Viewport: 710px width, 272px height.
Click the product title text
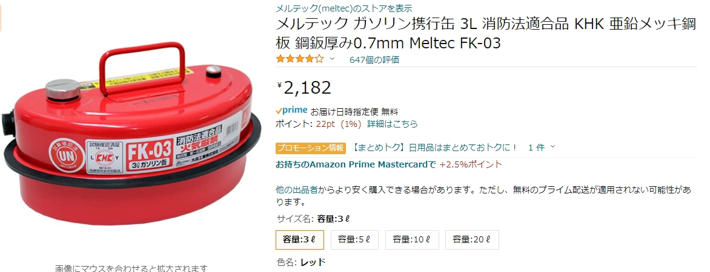coord(486,33)
